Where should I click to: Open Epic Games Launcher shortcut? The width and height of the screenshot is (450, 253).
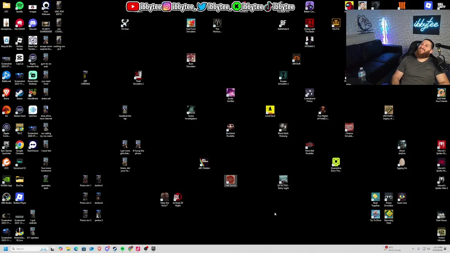point(6,148)
